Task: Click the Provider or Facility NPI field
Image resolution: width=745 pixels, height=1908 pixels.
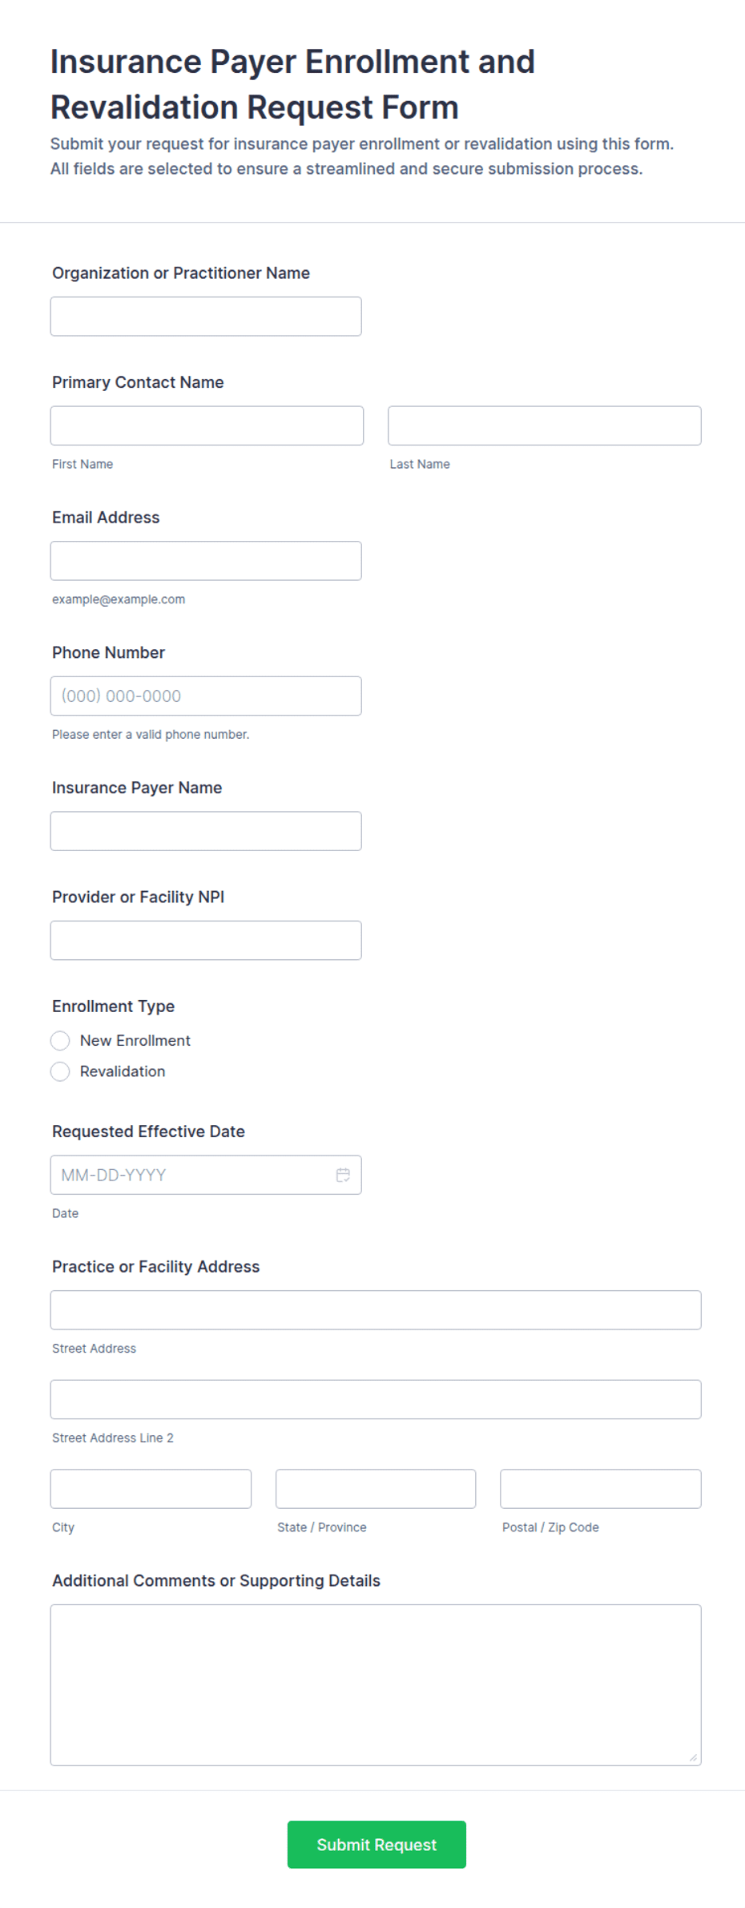Action: pyautogui.click(x=206, y=940)
